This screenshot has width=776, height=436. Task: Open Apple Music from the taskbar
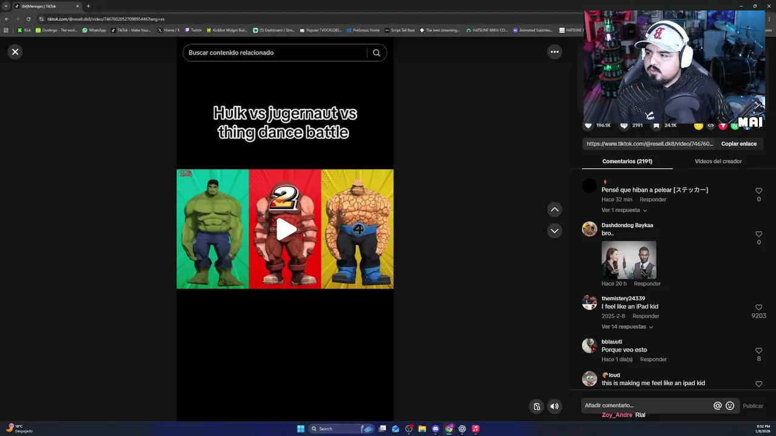pos(475,429)
